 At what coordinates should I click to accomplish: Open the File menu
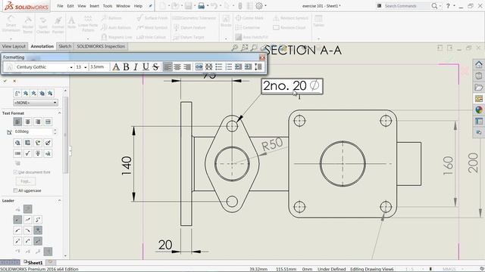60,6
